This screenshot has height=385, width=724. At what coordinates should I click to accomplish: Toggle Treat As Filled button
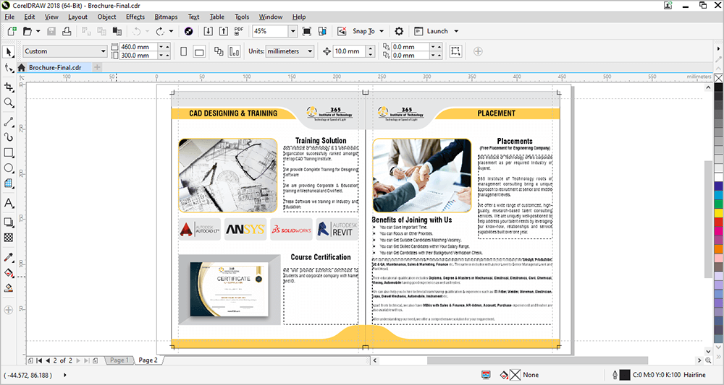point(455,51)
